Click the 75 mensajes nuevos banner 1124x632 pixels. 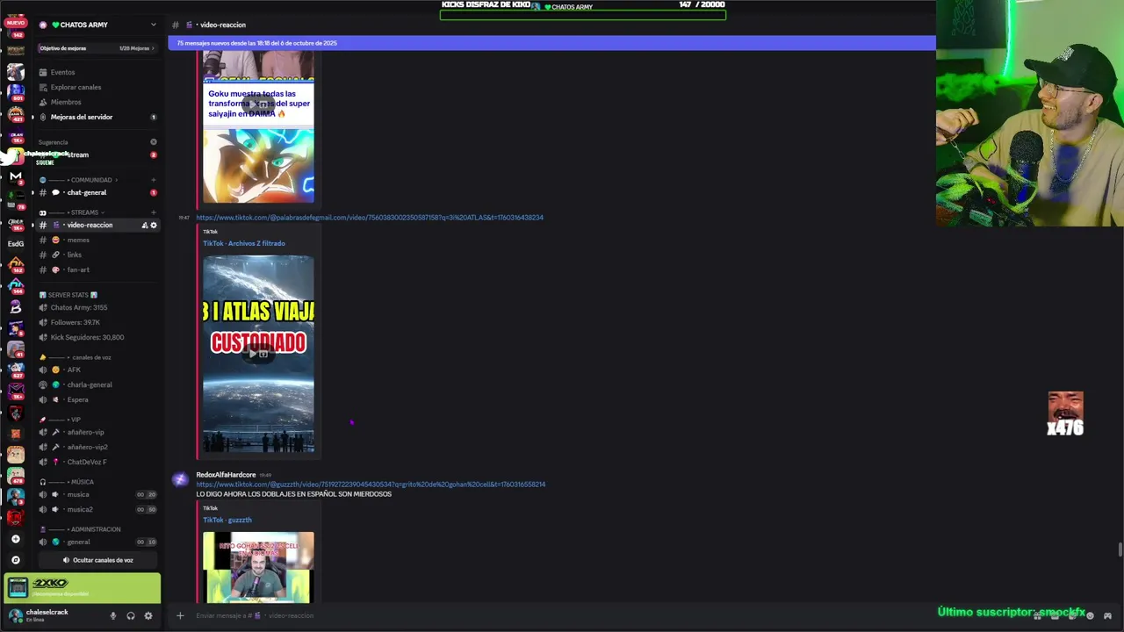[551, 43]
